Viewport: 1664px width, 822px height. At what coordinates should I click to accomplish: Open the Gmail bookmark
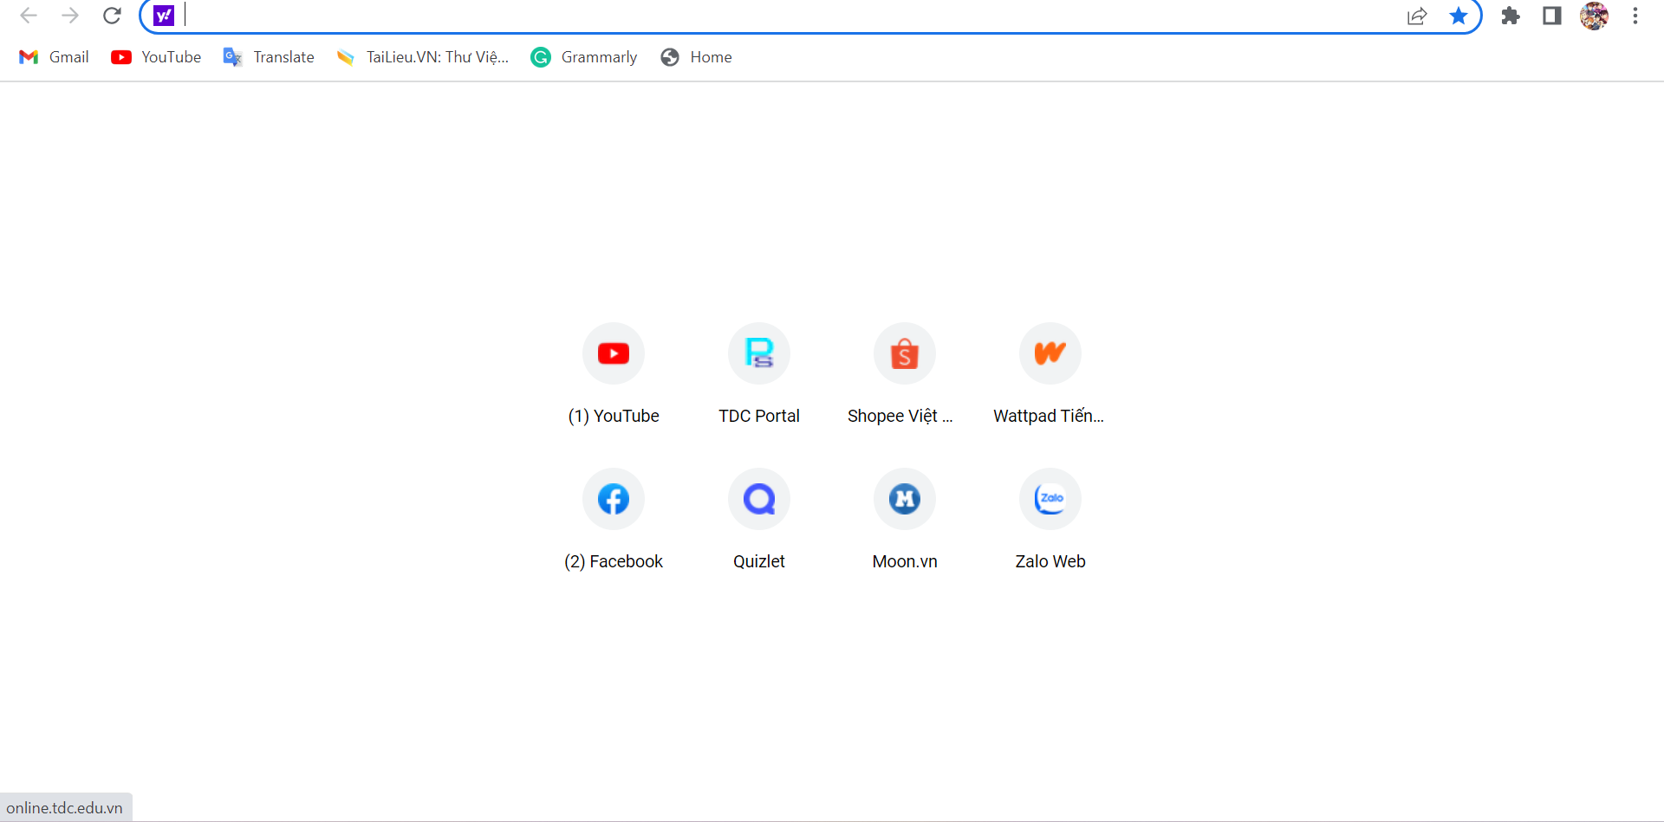coord(54,57)
